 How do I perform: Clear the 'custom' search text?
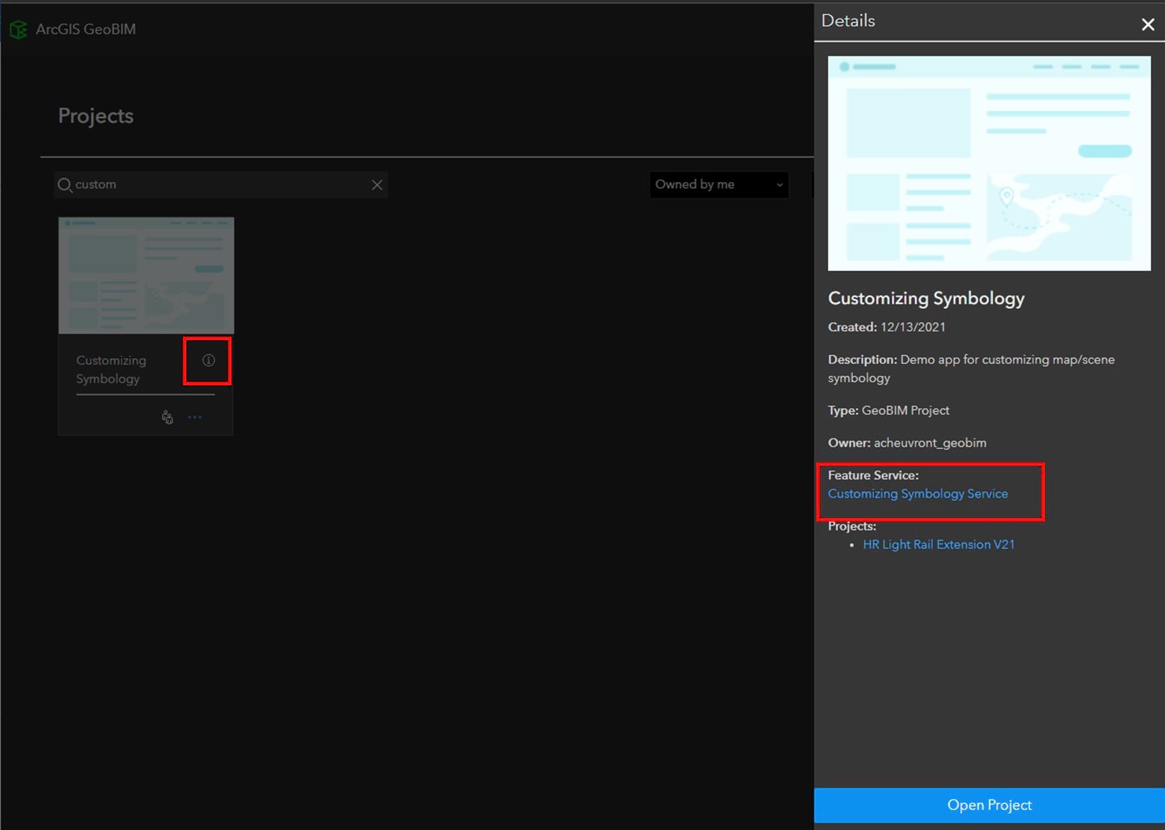click(x=377, y=185)
